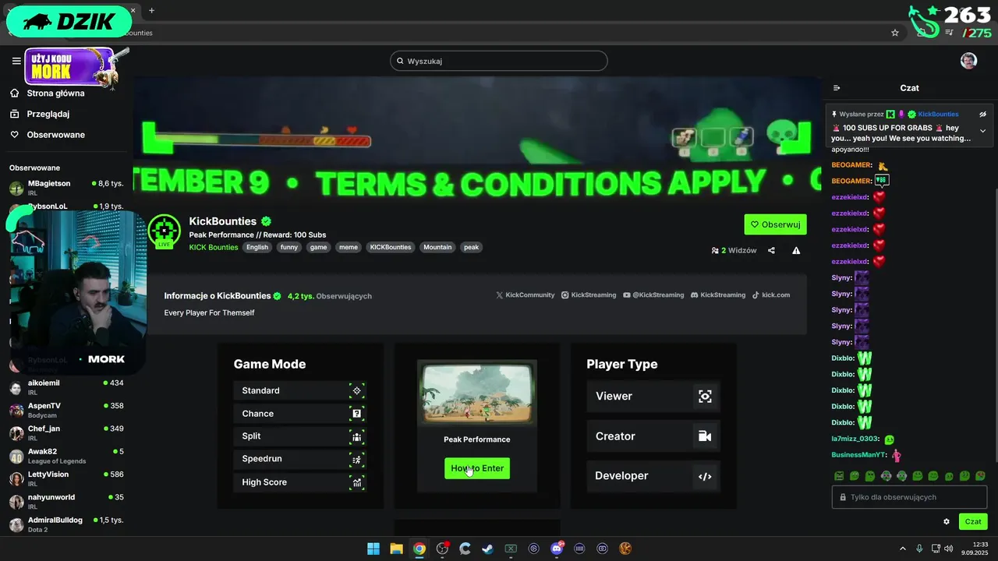Choose the Developer player type

pyautogui.click(x=653, y=476)
